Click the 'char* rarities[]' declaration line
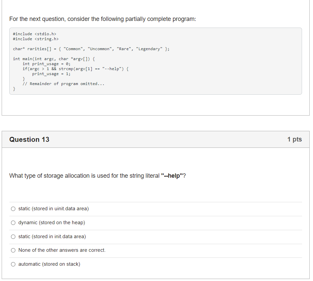This screenshot has height=281, width=313. tap(91, 49)
